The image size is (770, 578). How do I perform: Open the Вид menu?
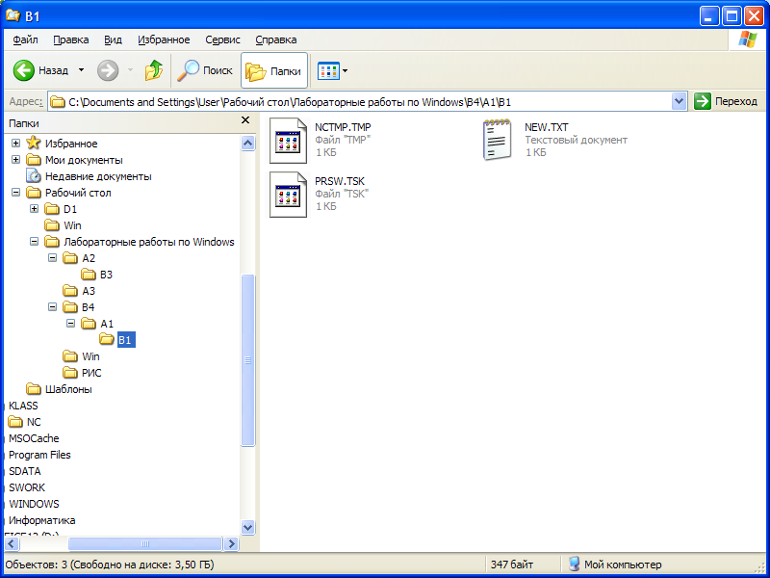coord(113,39)
